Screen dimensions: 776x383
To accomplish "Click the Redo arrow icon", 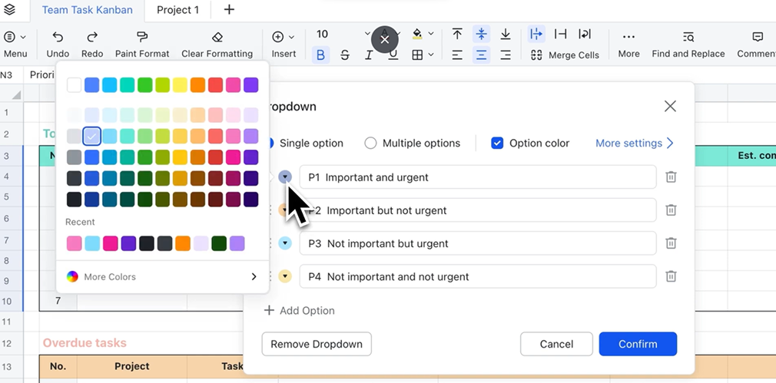I will pos(92,37).
